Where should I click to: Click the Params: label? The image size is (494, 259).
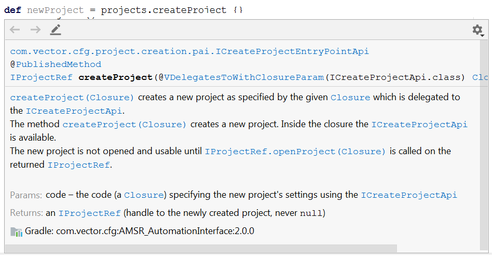(x=26, y=195)
